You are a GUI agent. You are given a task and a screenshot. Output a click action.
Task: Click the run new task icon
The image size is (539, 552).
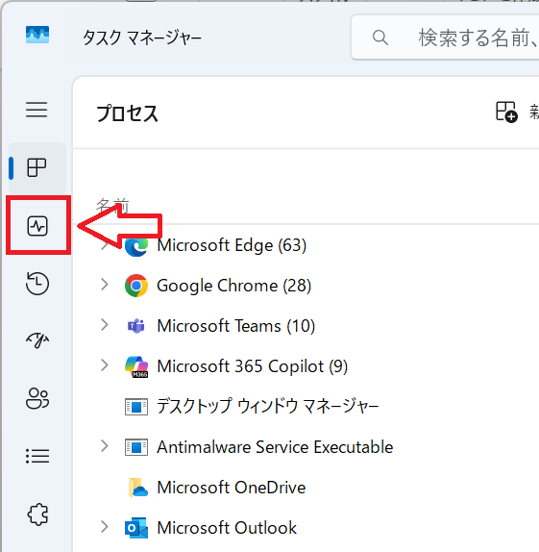coord(506,112)
